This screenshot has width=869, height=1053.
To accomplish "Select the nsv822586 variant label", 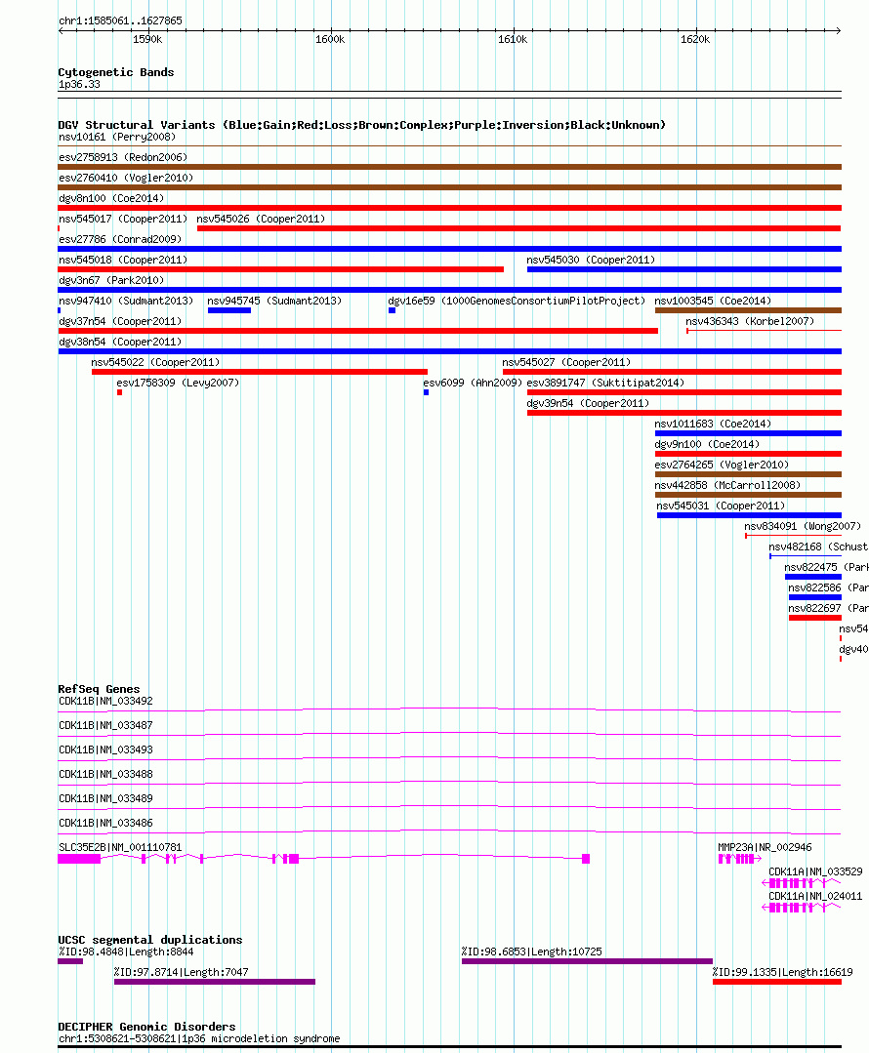I will coord(829,587).
